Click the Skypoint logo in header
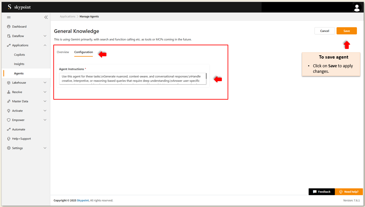The height and width of the screenshot is (207, 365). point(19,7)
